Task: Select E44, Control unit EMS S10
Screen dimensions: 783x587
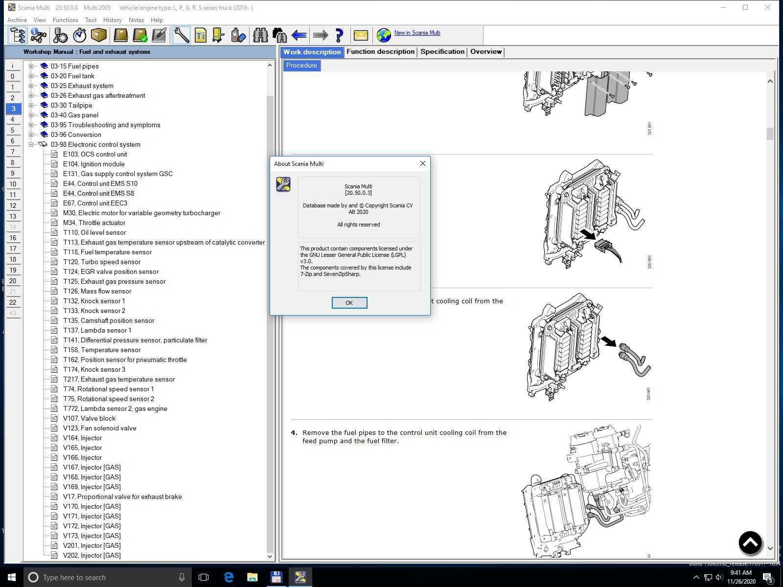Action: [x=100, y=183]
